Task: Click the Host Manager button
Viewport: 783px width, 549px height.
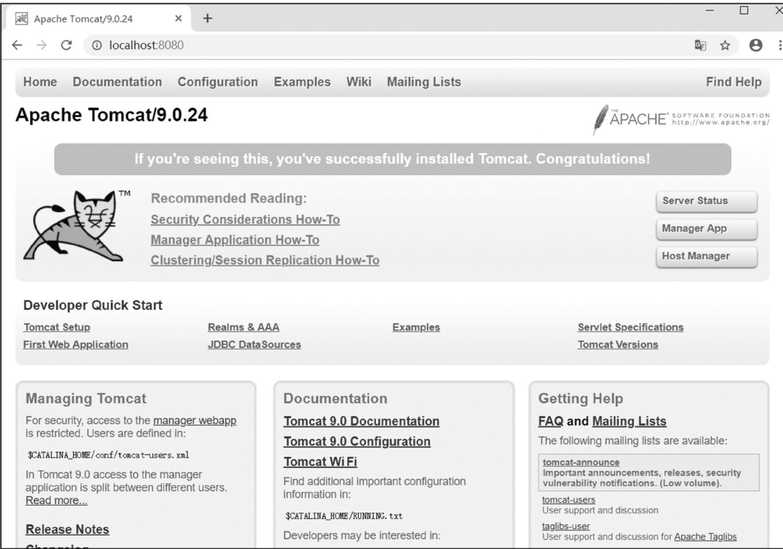Action: coord(707,257)
